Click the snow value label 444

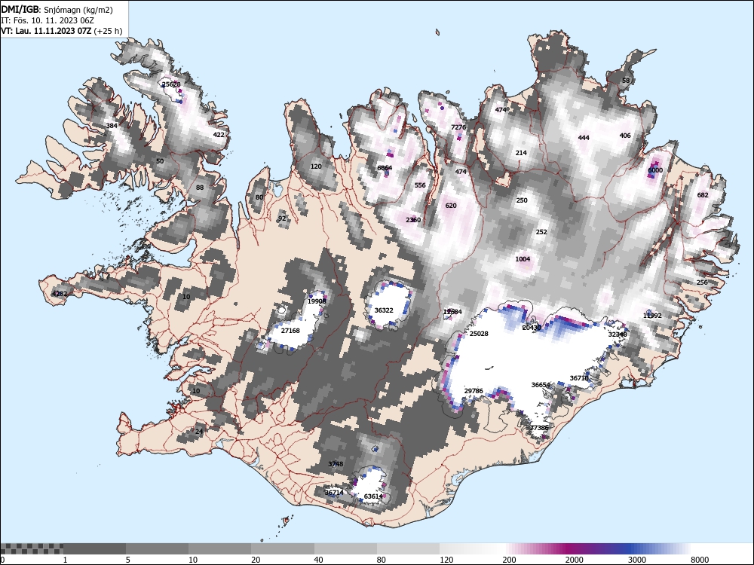pos(584,137)
